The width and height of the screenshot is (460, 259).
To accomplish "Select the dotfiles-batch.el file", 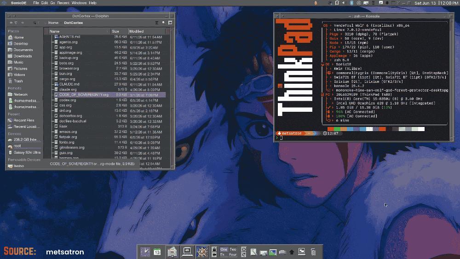I will [x=73, y=121].
